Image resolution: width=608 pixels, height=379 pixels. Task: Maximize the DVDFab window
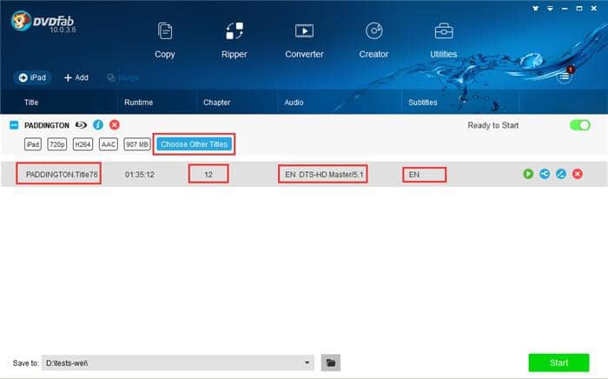(579, 8)
